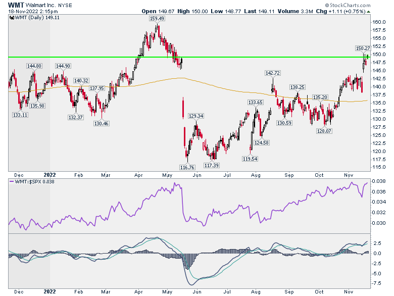Click the 137.95 price label
Screen dimensions: 394x296
click(x=97, y=88)
